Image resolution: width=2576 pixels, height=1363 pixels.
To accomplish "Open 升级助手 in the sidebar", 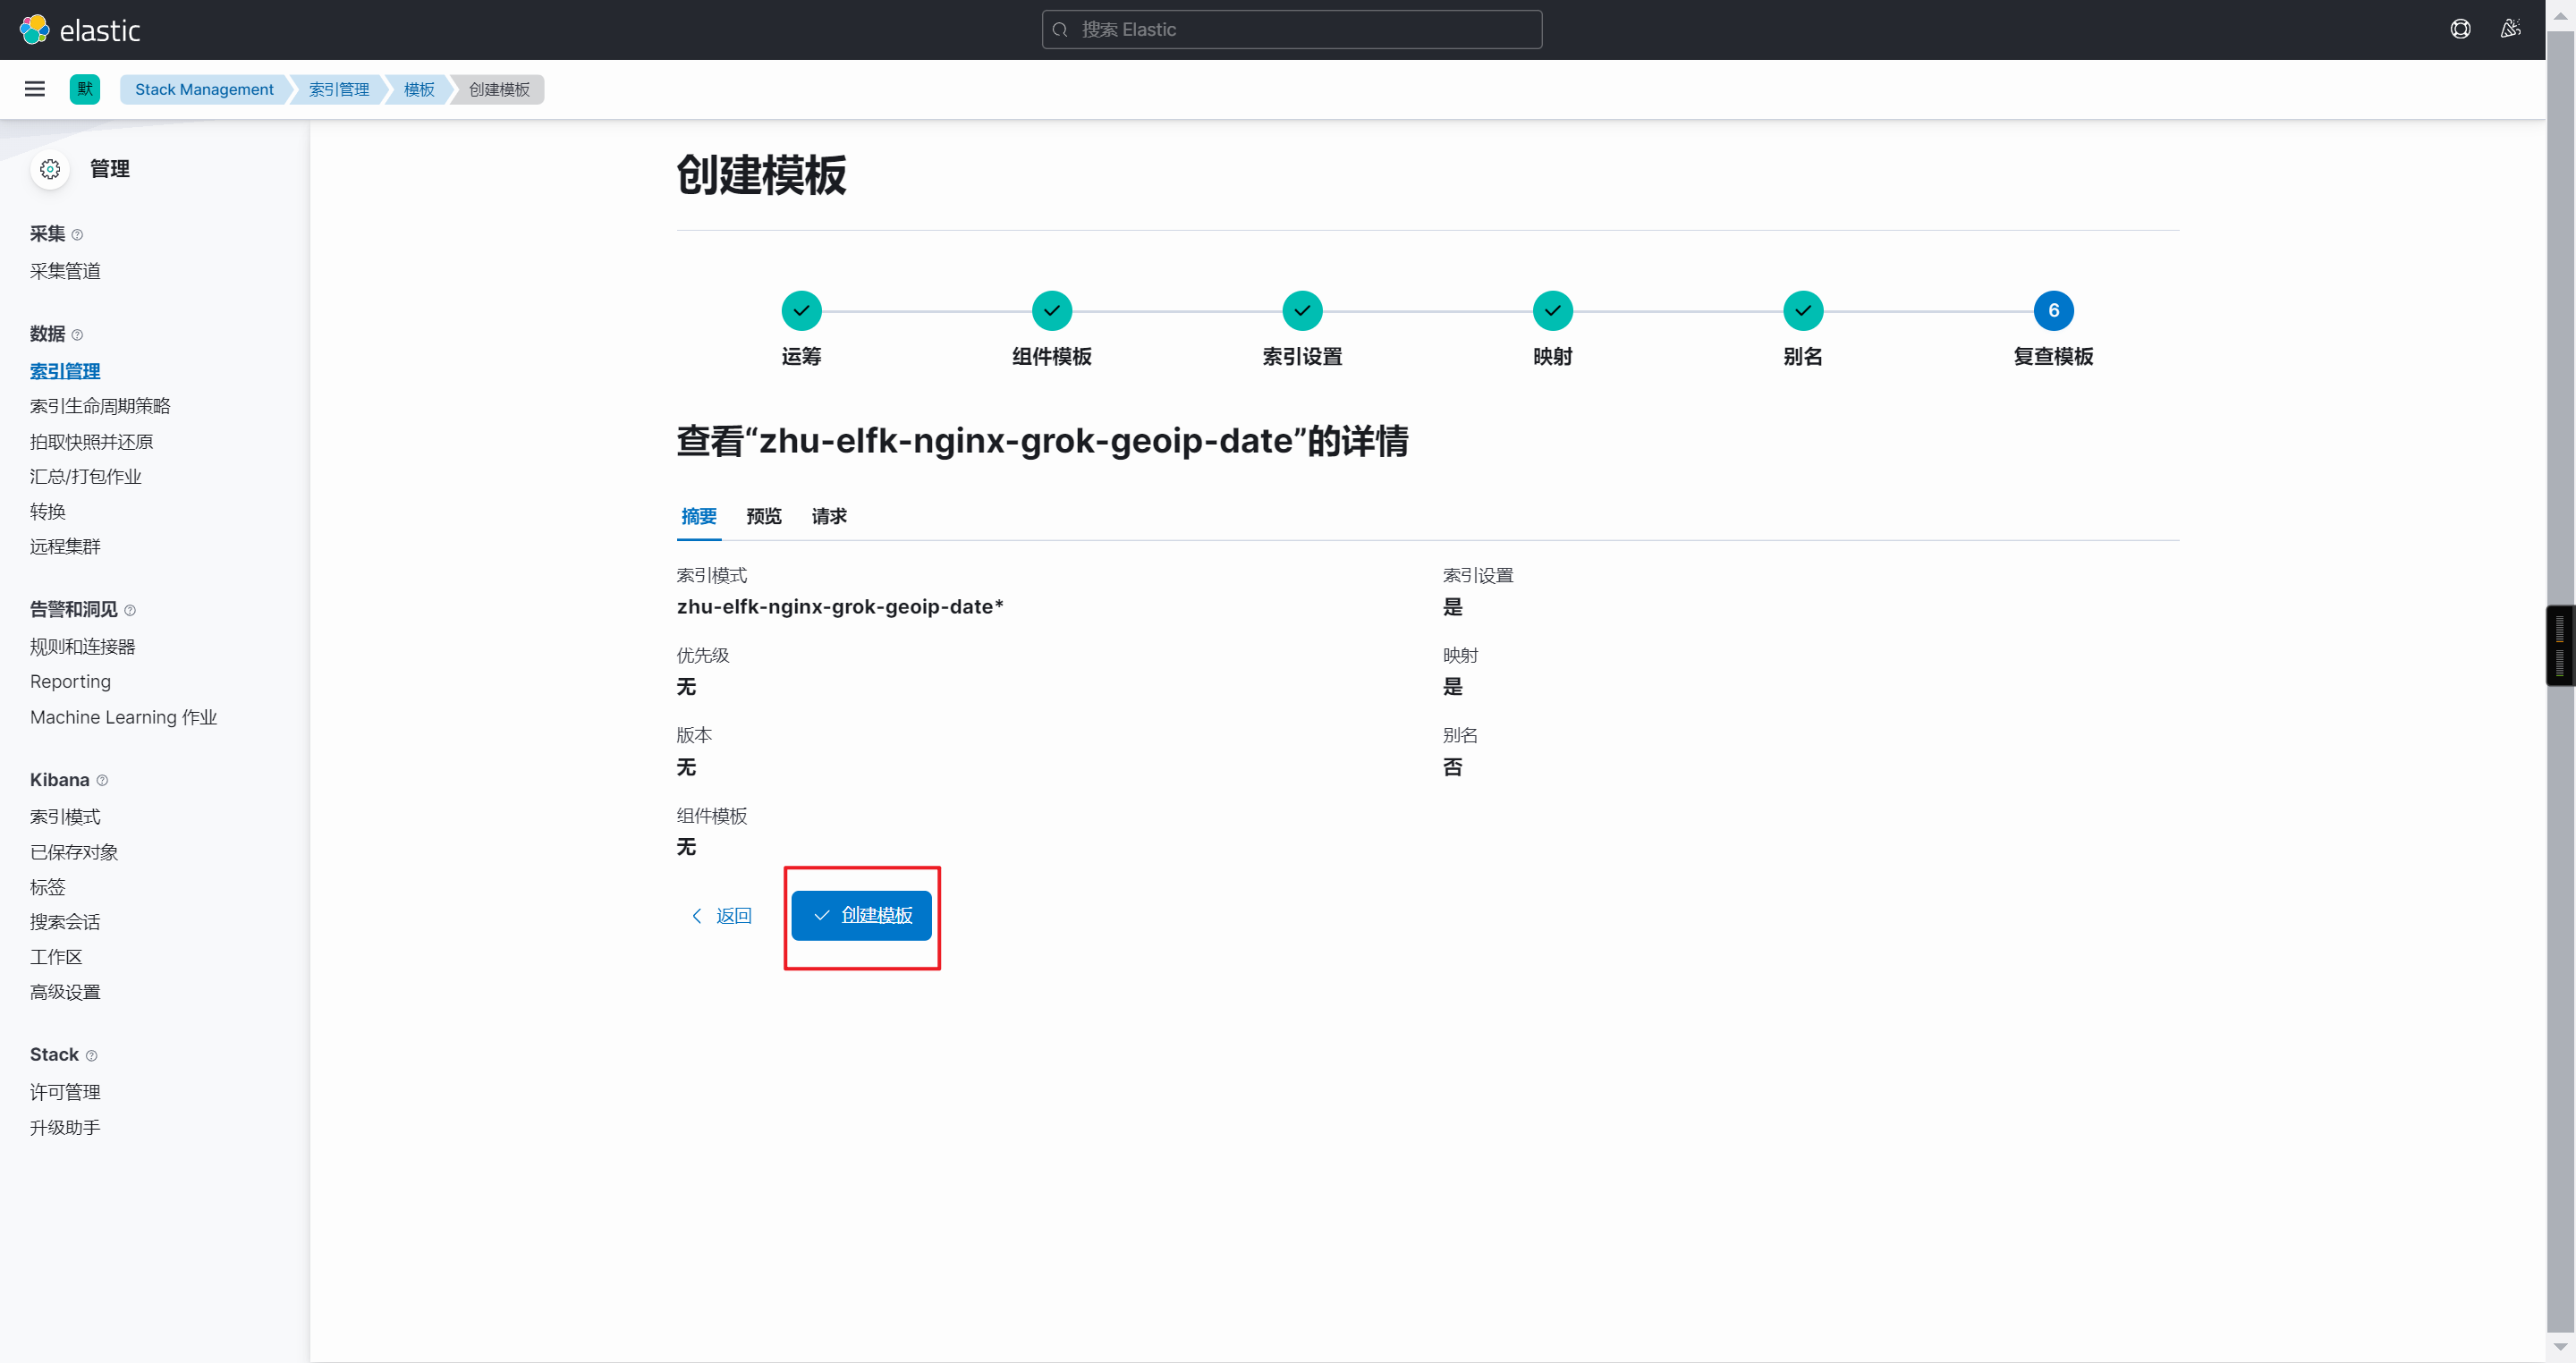I will [x=65, y=1128].
